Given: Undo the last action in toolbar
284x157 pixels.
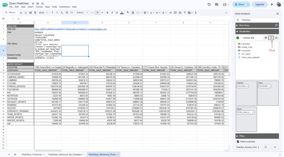Looking at the screenshot, I should coord(21,13).
